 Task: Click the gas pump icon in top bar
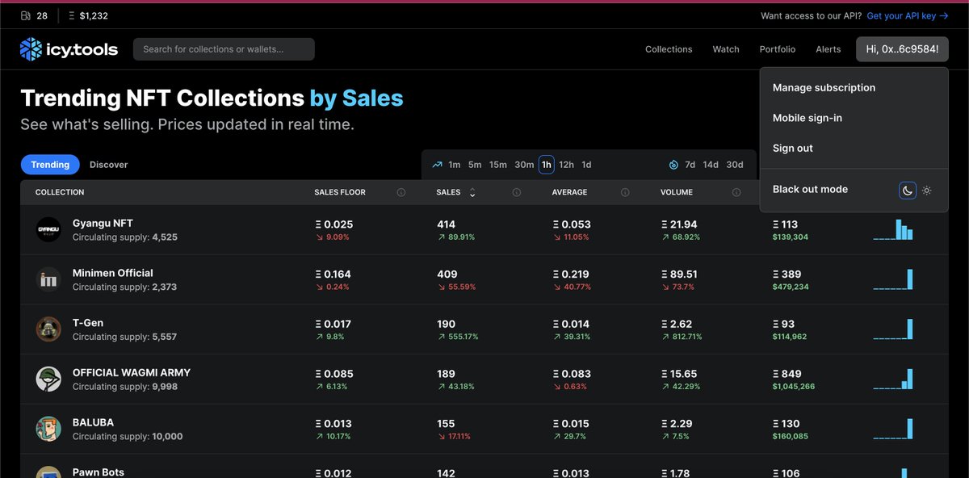click(x=26, y=15)
